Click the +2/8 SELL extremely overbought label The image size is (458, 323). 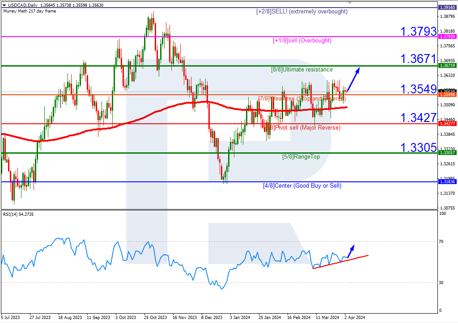302,12
